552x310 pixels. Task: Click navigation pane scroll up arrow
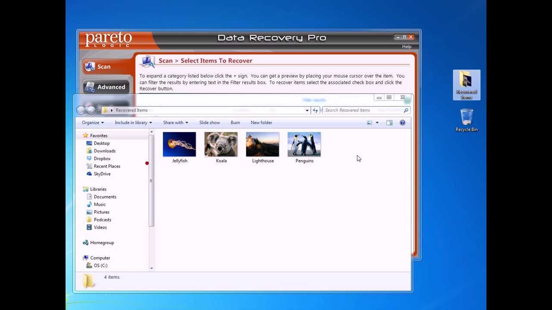coord(151,132)
